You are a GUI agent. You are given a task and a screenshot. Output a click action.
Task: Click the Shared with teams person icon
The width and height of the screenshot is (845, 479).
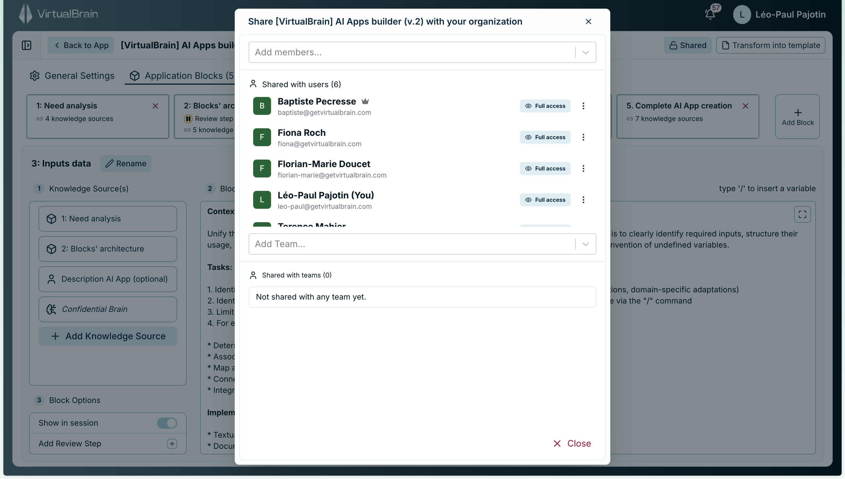click(x=253, y=275)
